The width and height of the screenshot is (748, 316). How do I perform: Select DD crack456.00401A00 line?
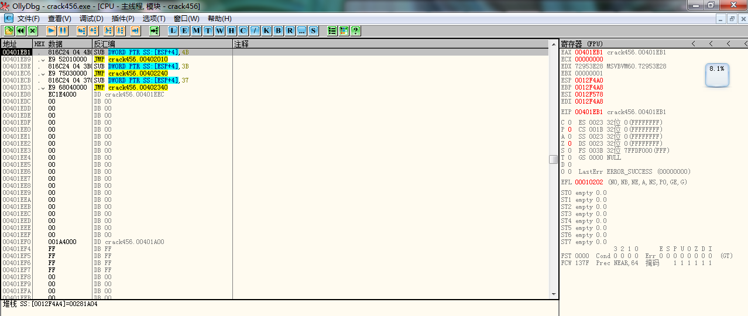point(129,242)
